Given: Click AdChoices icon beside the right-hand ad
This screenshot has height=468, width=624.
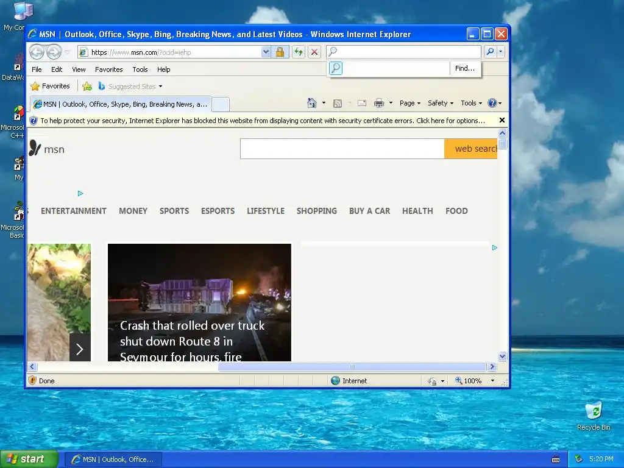Looking at the screenshot, I should pos(495,247).
